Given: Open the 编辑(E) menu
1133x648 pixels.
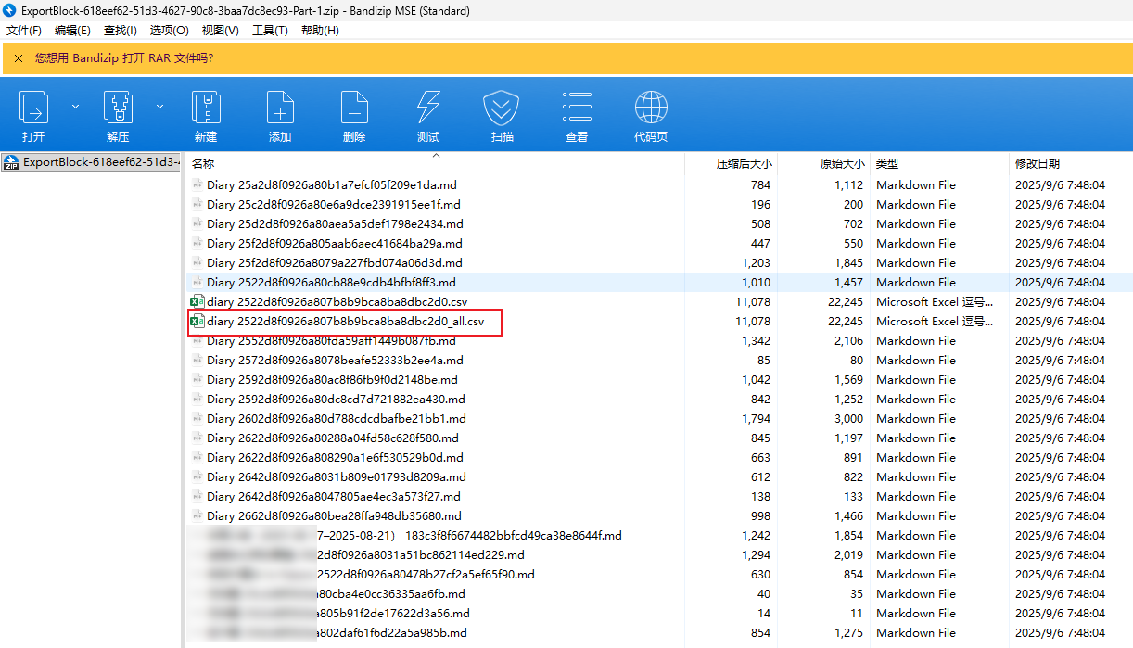Looking at the screenshot, I should pos(72,31).
